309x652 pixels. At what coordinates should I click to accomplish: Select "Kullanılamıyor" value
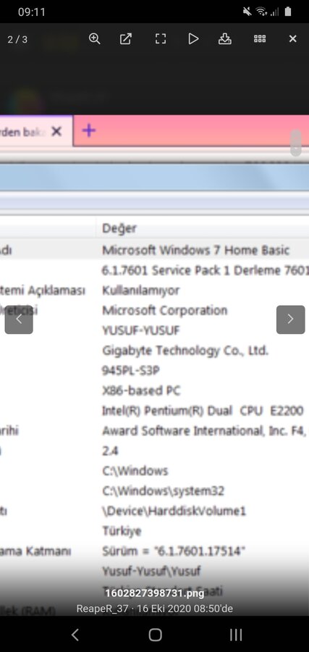point(141,291)
